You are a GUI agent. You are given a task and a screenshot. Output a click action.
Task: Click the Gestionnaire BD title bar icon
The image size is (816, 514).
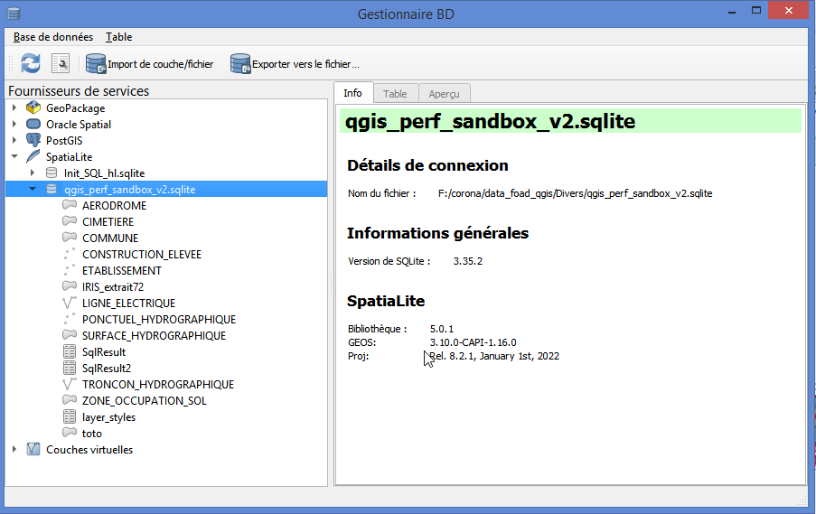(x=14, y=14)
